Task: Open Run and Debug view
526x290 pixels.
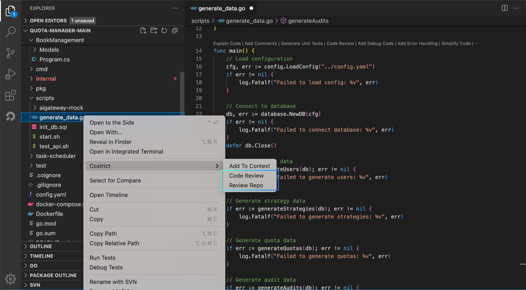Action: 11,74
